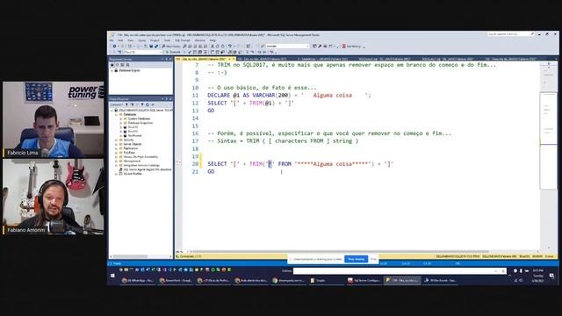Expand the System Databases folder

tap(121, 118)
